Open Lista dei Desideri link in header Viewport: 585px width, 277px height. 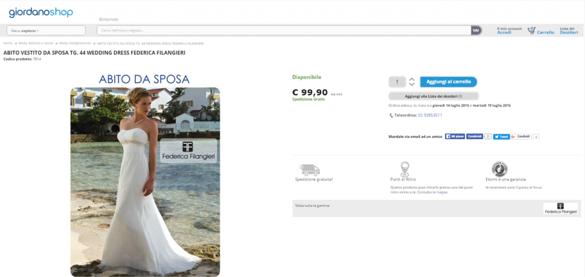568,31
